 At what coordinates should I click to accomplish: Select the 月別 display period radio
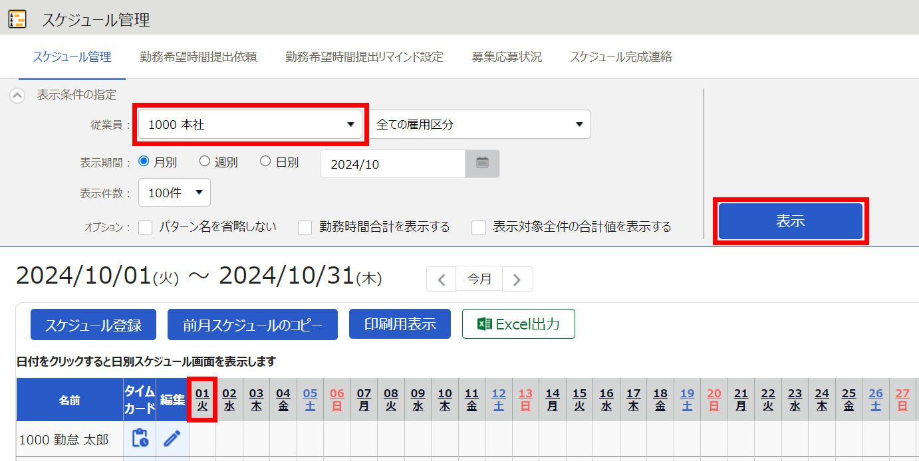click(x=143, y=161)
